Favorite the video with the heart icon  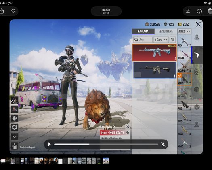[13, 11]
